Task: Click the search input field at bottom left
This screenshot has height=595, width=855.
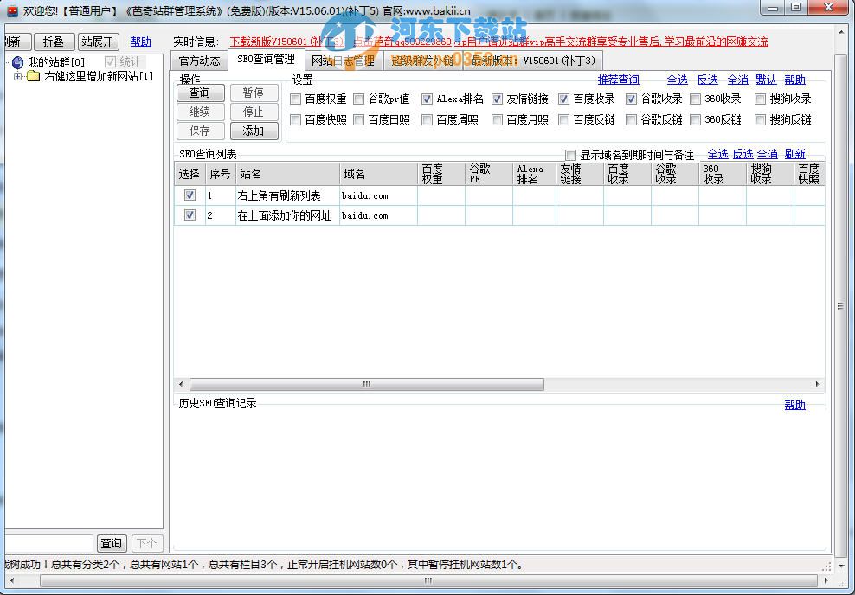Action: [x=48, y=543]
